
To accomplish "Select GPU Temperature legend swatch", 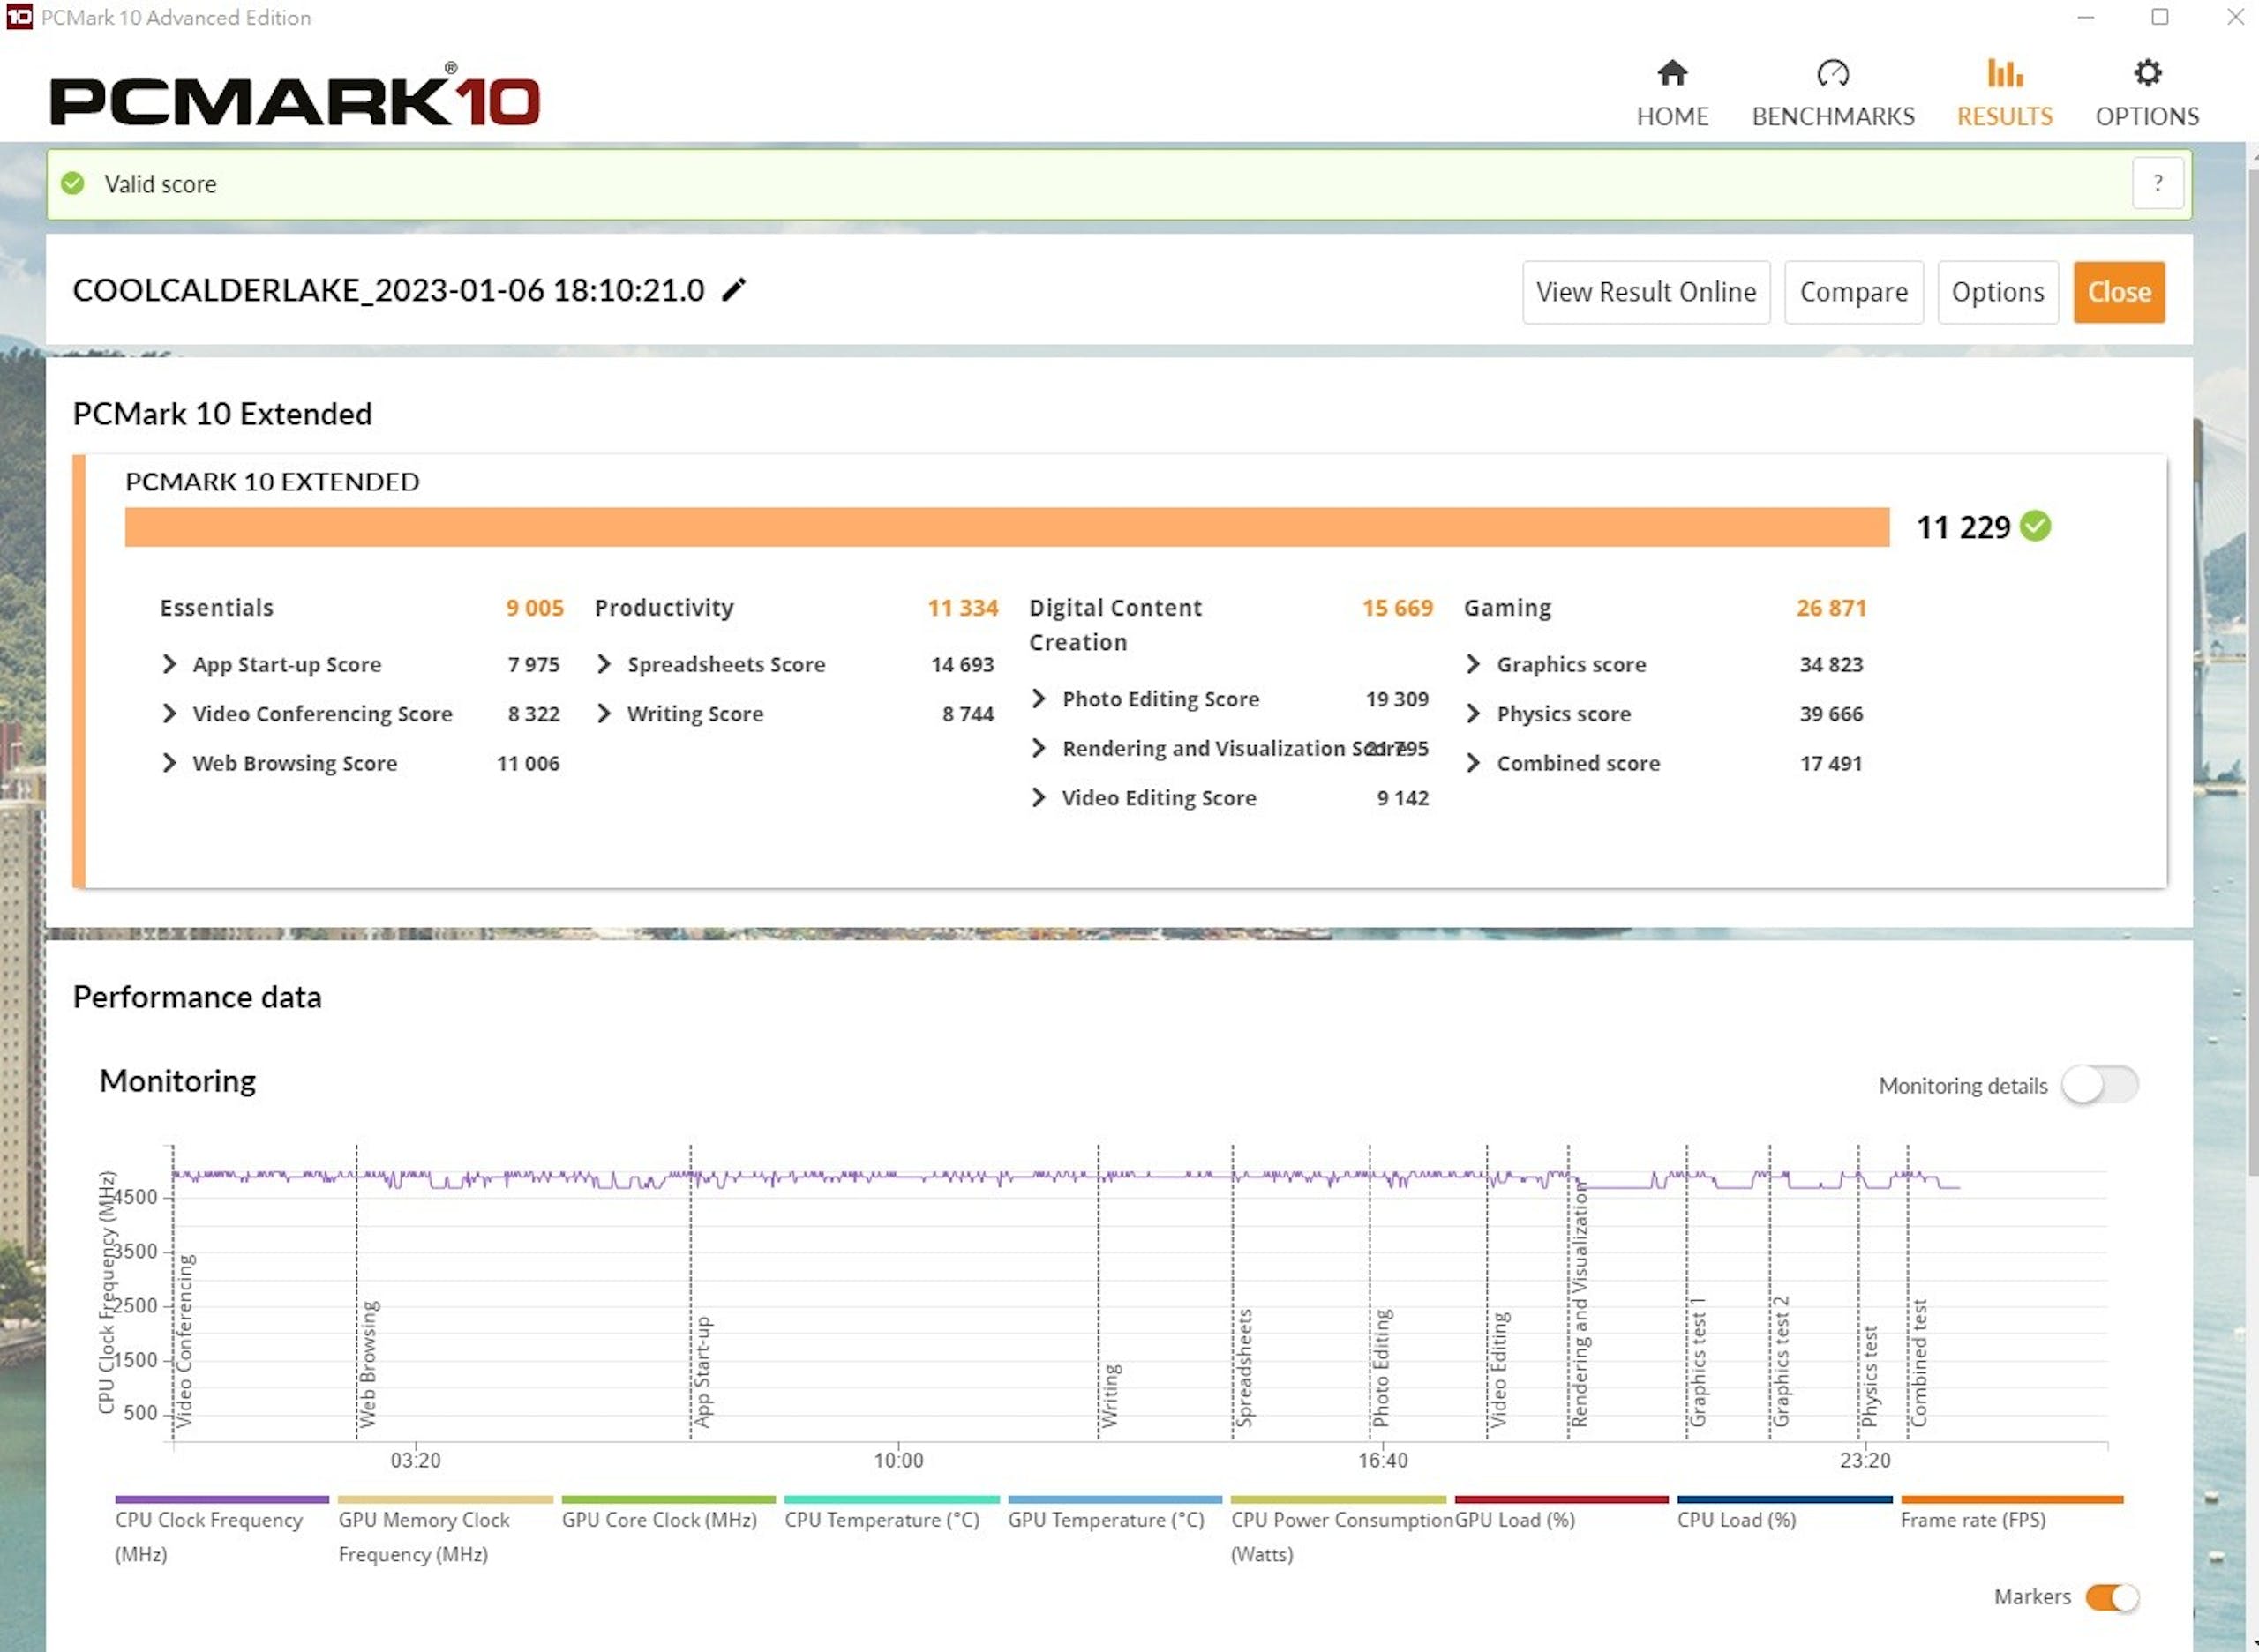I will point(1114,1499).
